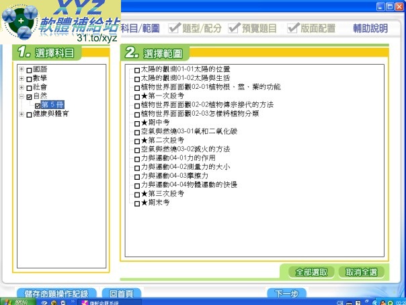Image resolution: width=406 pixels, height=305 pixels.
Task: Check 力與運動04-04物體運動的快慢 checkbox
Action: 137,186
